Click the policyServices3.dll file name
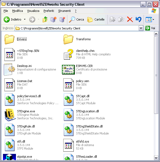Image resolution: width=160 pixels, height=162 pixels. pyautogui.click(x=29, y=96)
